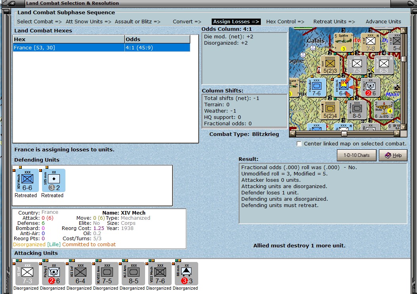Click the Stuka Ju 87D aircraft on map
Viewport: 417px width, 294px height.
(384, 110)
